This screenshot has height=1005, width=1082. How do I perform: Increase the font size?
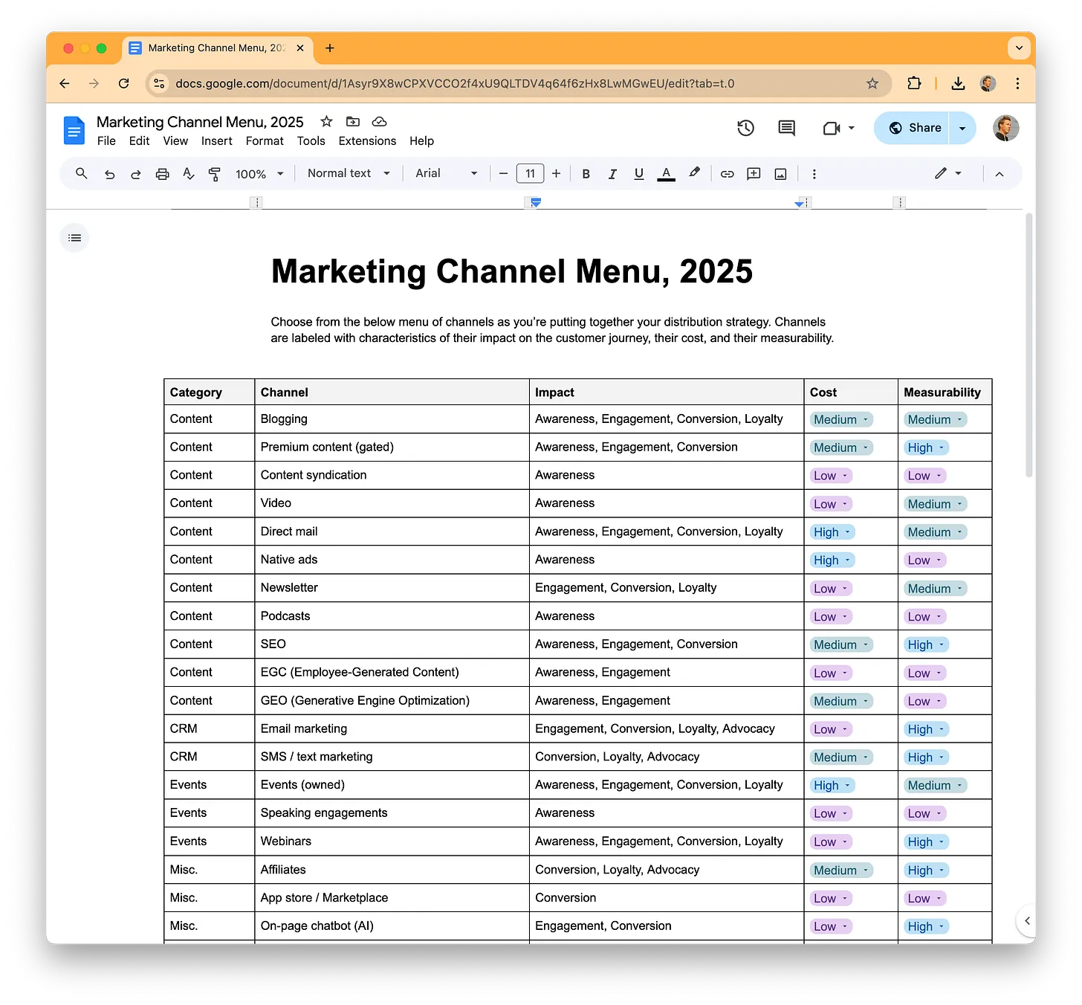point(556,173)
